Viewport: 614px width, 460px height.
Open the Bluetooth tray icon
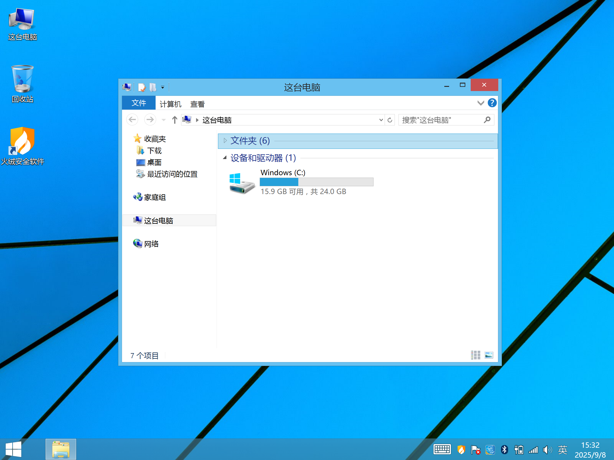pyautogui.click(x=504, y=450)
